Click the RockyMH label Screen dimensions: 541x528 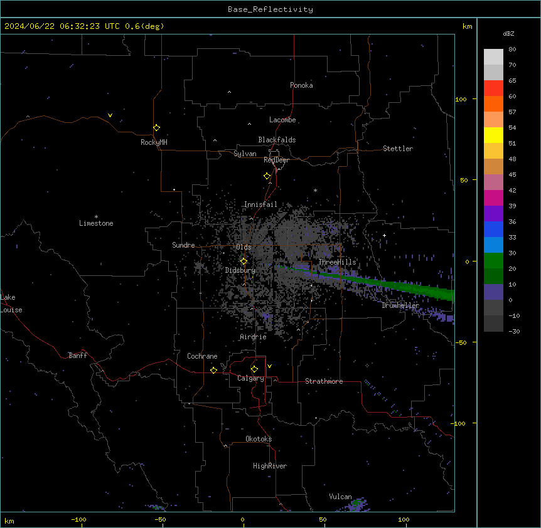coord(154,142)
